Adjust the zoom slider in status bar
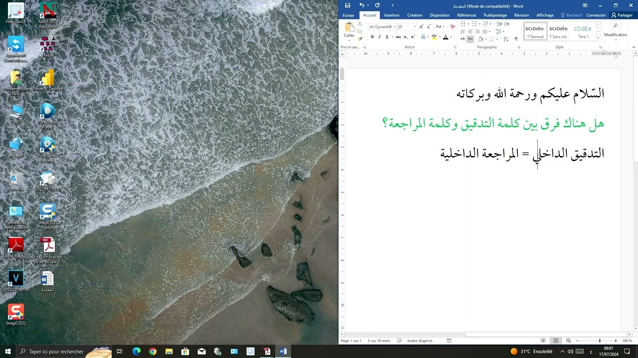Image resolution: width=638 pixels, height=358 pixels. [599, 341]
